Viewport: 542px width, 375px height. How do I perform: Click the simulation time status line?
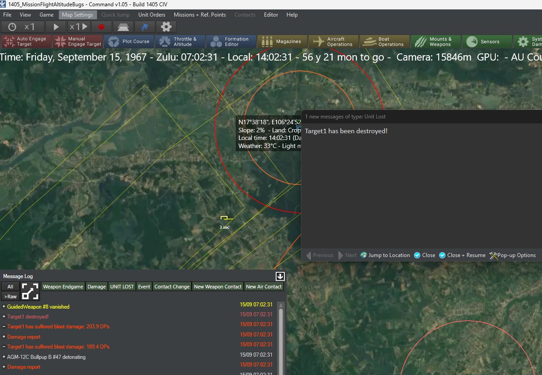271,57
